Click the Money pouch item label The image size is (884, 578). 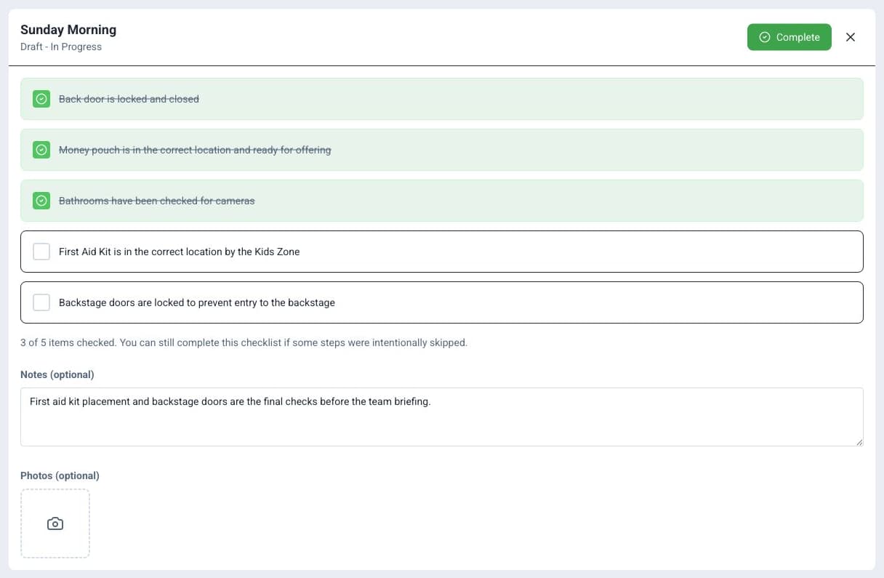click(x=195, y=150)
